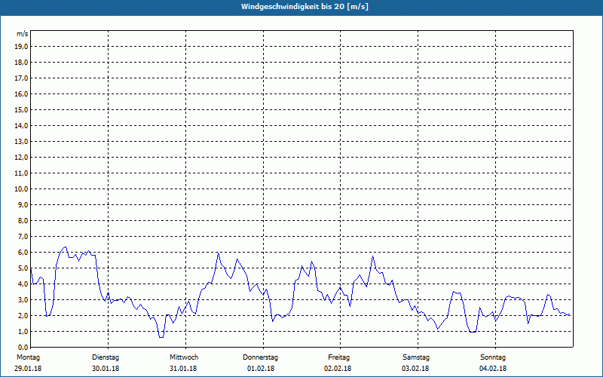The image size is (603, 377).
Task: Click the 1,0 y-axis value
Action: pyautogui.click(x=23, y=331)
